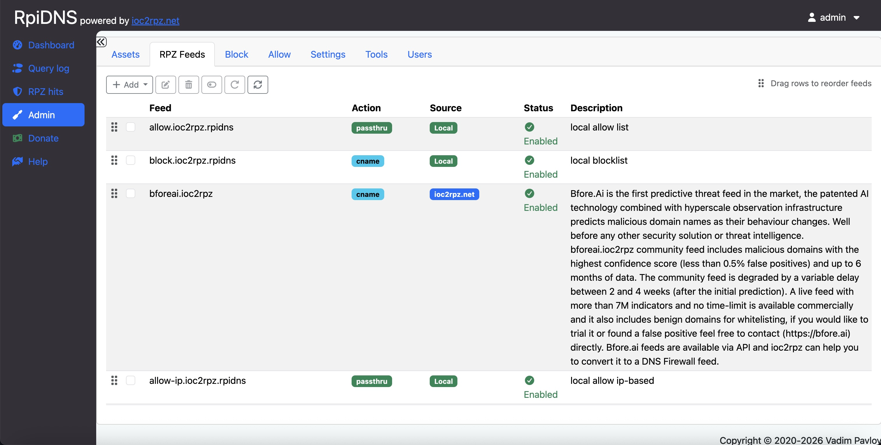Image resolution: width=881 pixels, height=445 pixels.
Task: Open the Dashboard sidebar item
Action: 51,45
